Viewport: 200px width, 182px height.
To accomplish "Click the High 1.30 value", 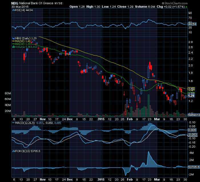I will point(93,7).
